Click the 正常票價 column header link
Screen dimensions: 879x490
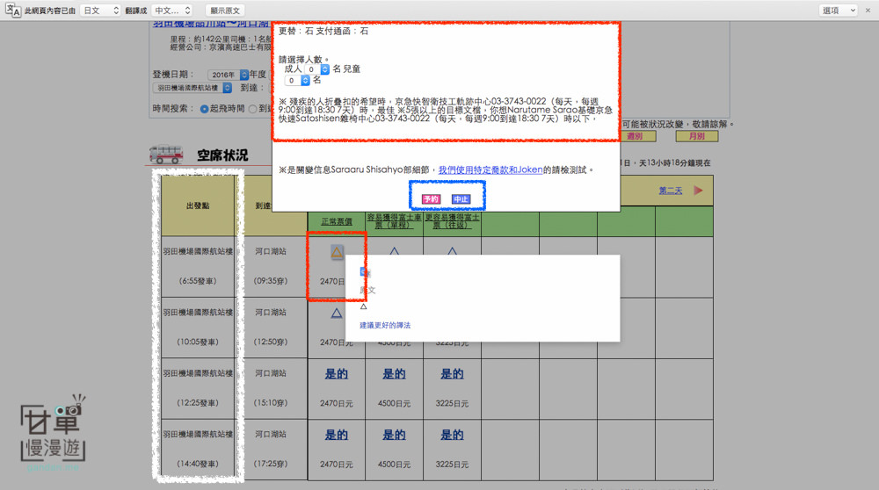point(337,222)
